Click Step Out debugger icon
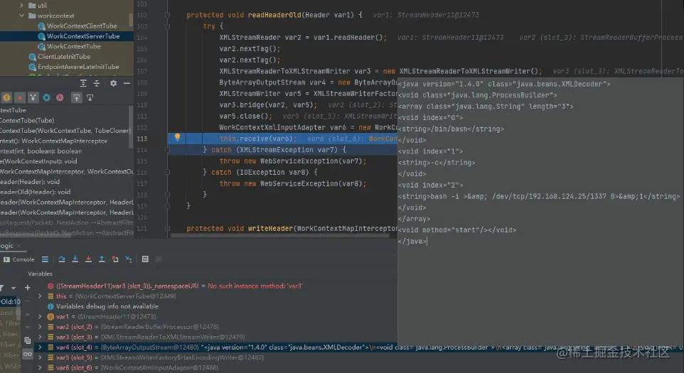Viewport: 684px width, 373px height. (x=102, y=259)
